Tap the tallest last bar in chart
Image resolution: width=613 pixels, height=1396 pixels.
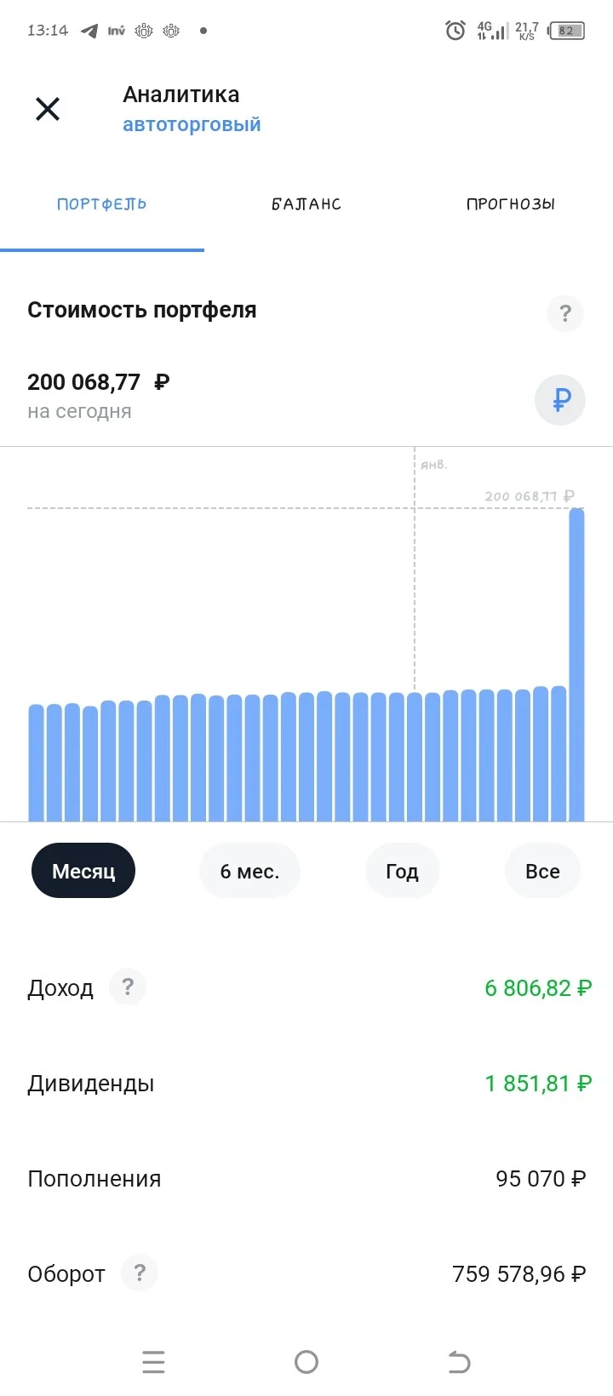pyautogui.click(x=576, y=665)
